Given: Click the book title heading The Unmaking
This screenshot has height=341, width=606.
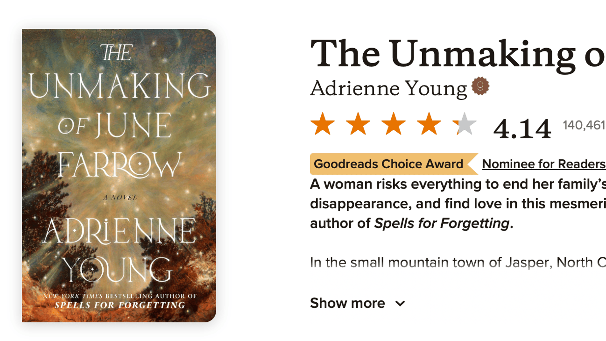Looking at the screenshot, I should [458, 54].
